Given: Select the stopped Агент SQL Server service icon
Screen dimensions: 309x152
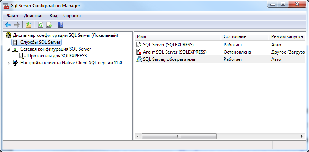Looking at the screenshot, I should point(139,52).
